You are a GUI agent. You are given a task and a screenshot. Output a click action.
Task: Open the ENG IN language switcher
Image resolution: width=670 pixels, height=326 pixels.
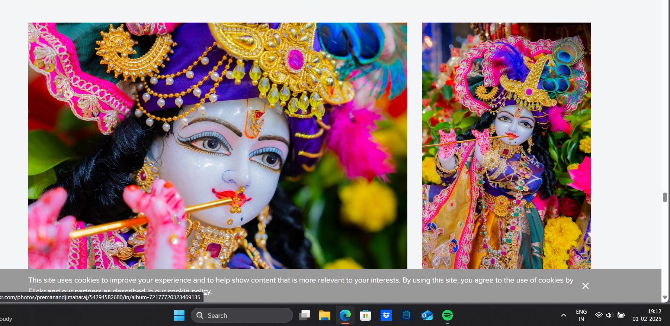[x=581, y=316]
